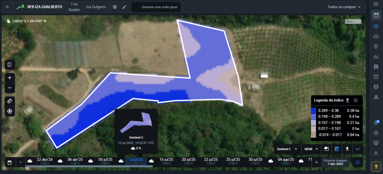Click the dark blue 0.289–0.38 legend swatch
383x174 pixels.
click(x=313, y=111)
